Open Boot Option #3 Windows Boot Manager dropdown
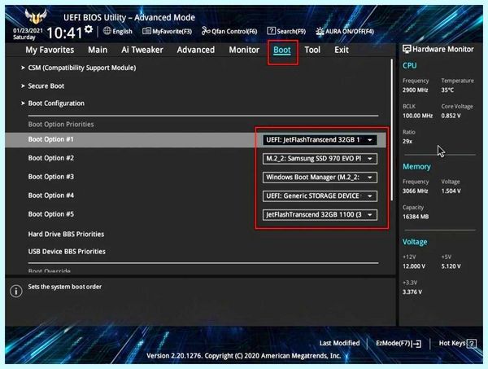Screen dimensions: 488x369 click(x=320, y=178)
